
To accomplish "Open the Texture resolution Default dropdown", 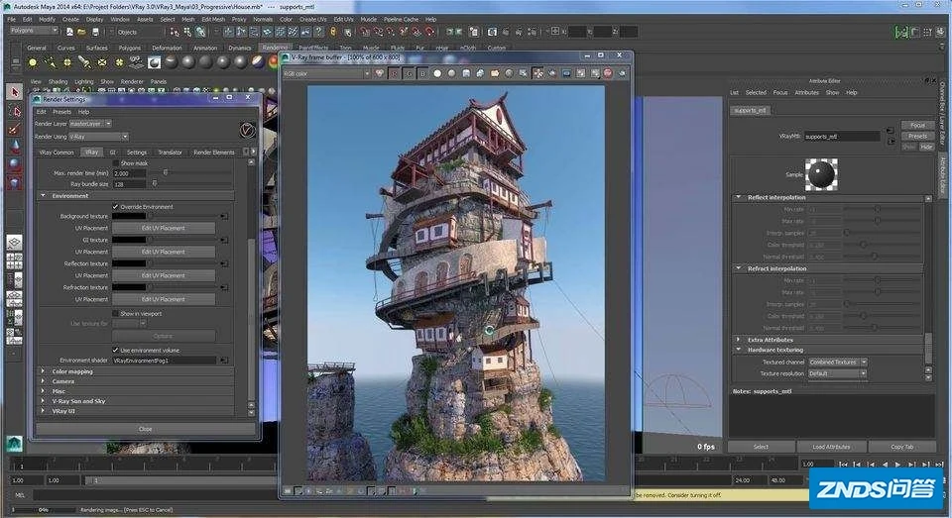I will click(837, 373).
